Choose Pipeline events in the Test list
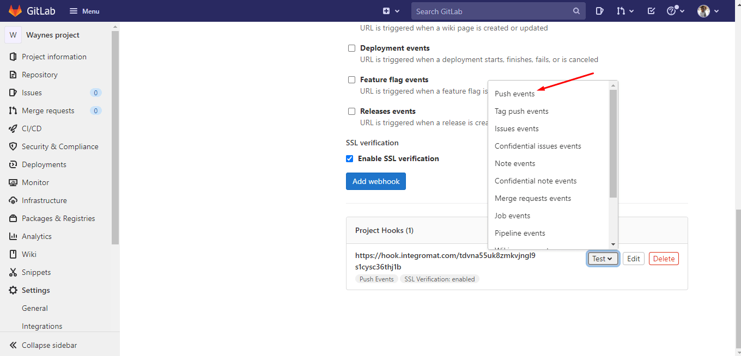The image size is (741, 356). [520, 233]
